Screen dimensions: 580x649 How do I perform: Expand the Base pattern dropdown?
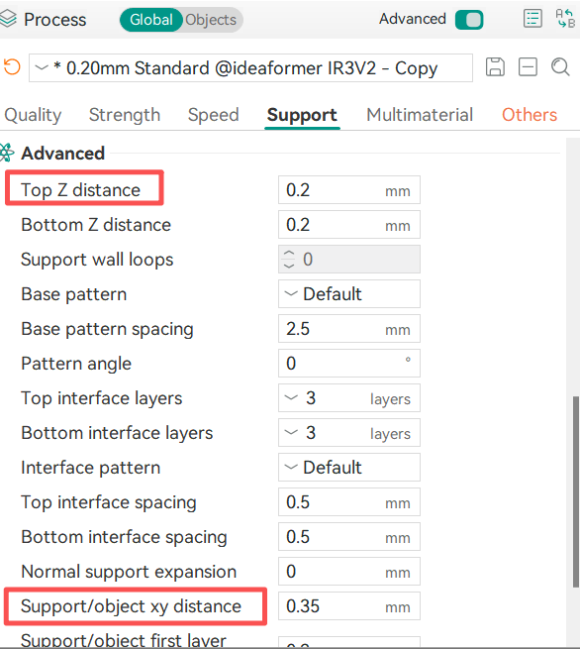click(x=349, y=294)
